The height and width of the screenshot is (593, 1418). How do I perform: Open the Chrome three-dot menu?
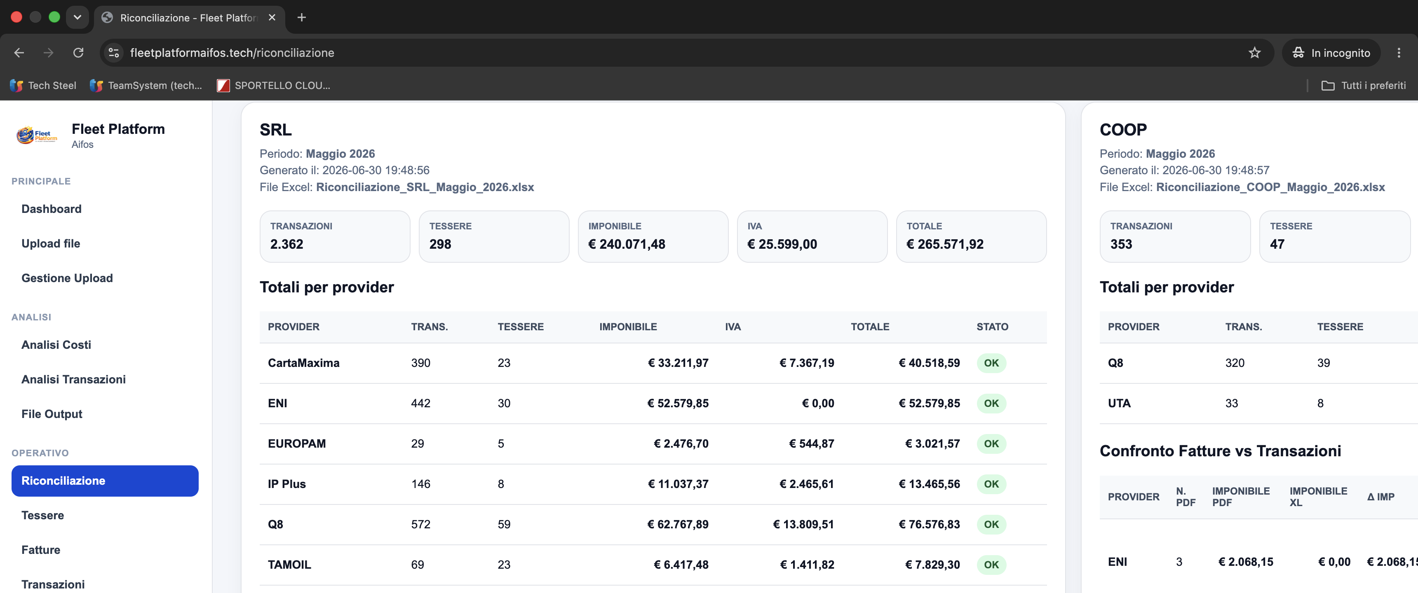click(x=1399, y=53)
